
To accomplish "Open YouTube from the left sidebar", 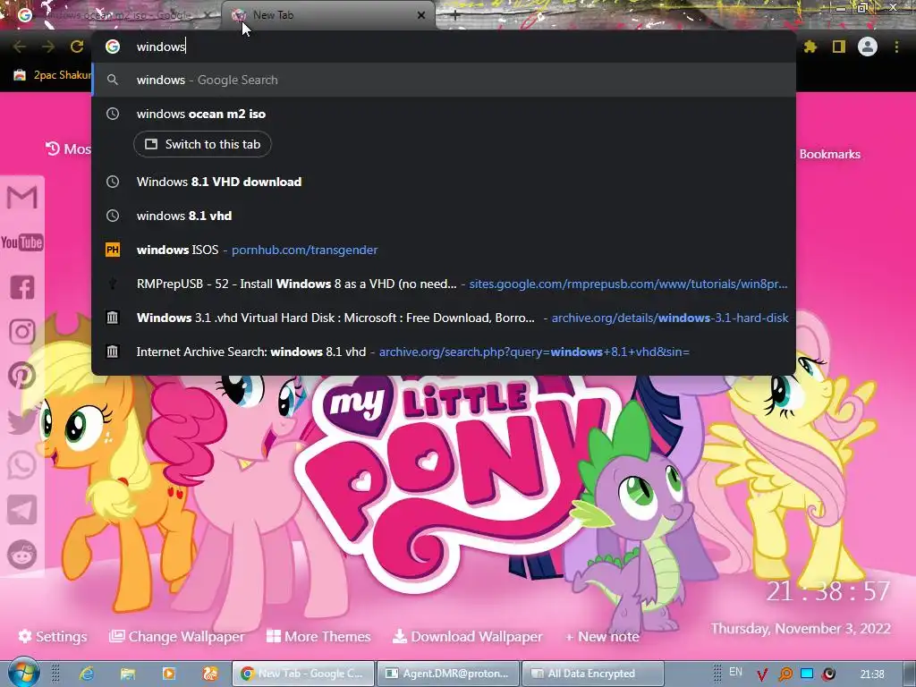I will tap(21, 242).
